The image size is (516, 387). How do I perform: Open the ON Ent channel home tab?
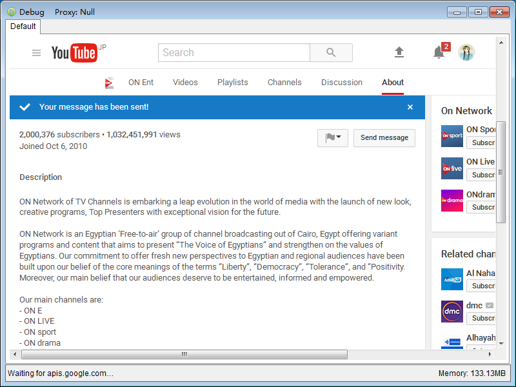141,83
